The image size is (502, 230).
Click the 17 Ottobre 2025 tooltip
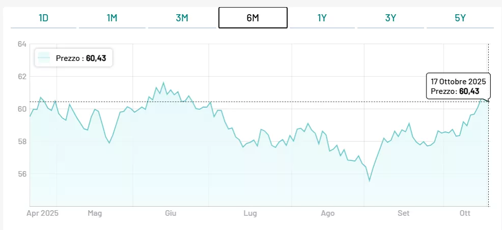[458, 86]
